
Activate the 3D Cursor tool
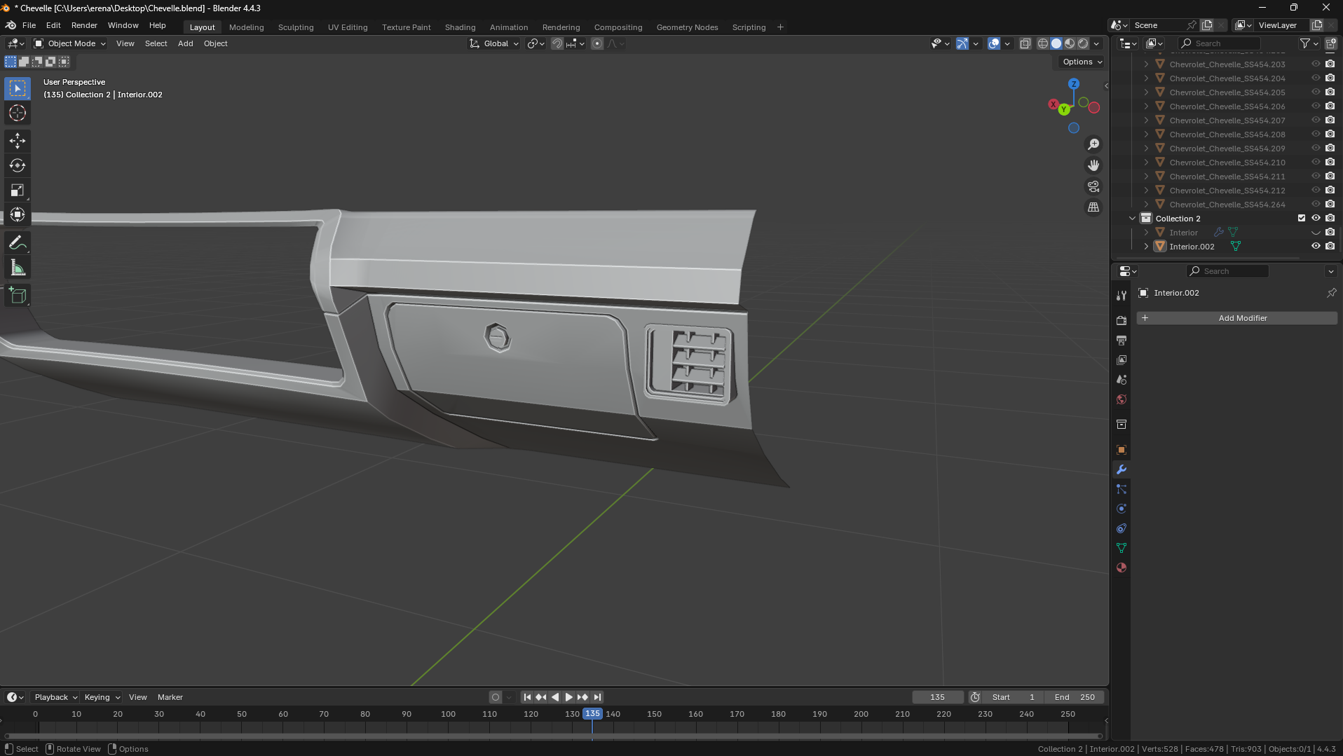coord(18,113)
